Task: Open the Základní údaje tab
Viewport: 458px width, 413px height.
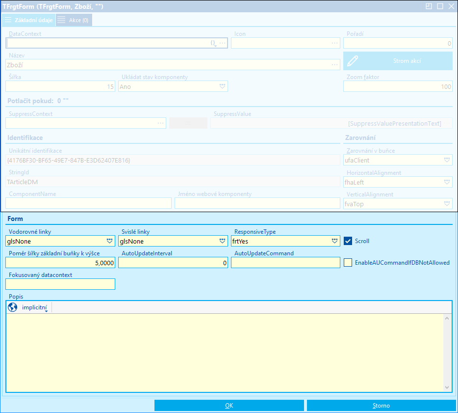Action: (x=28, y=20)
